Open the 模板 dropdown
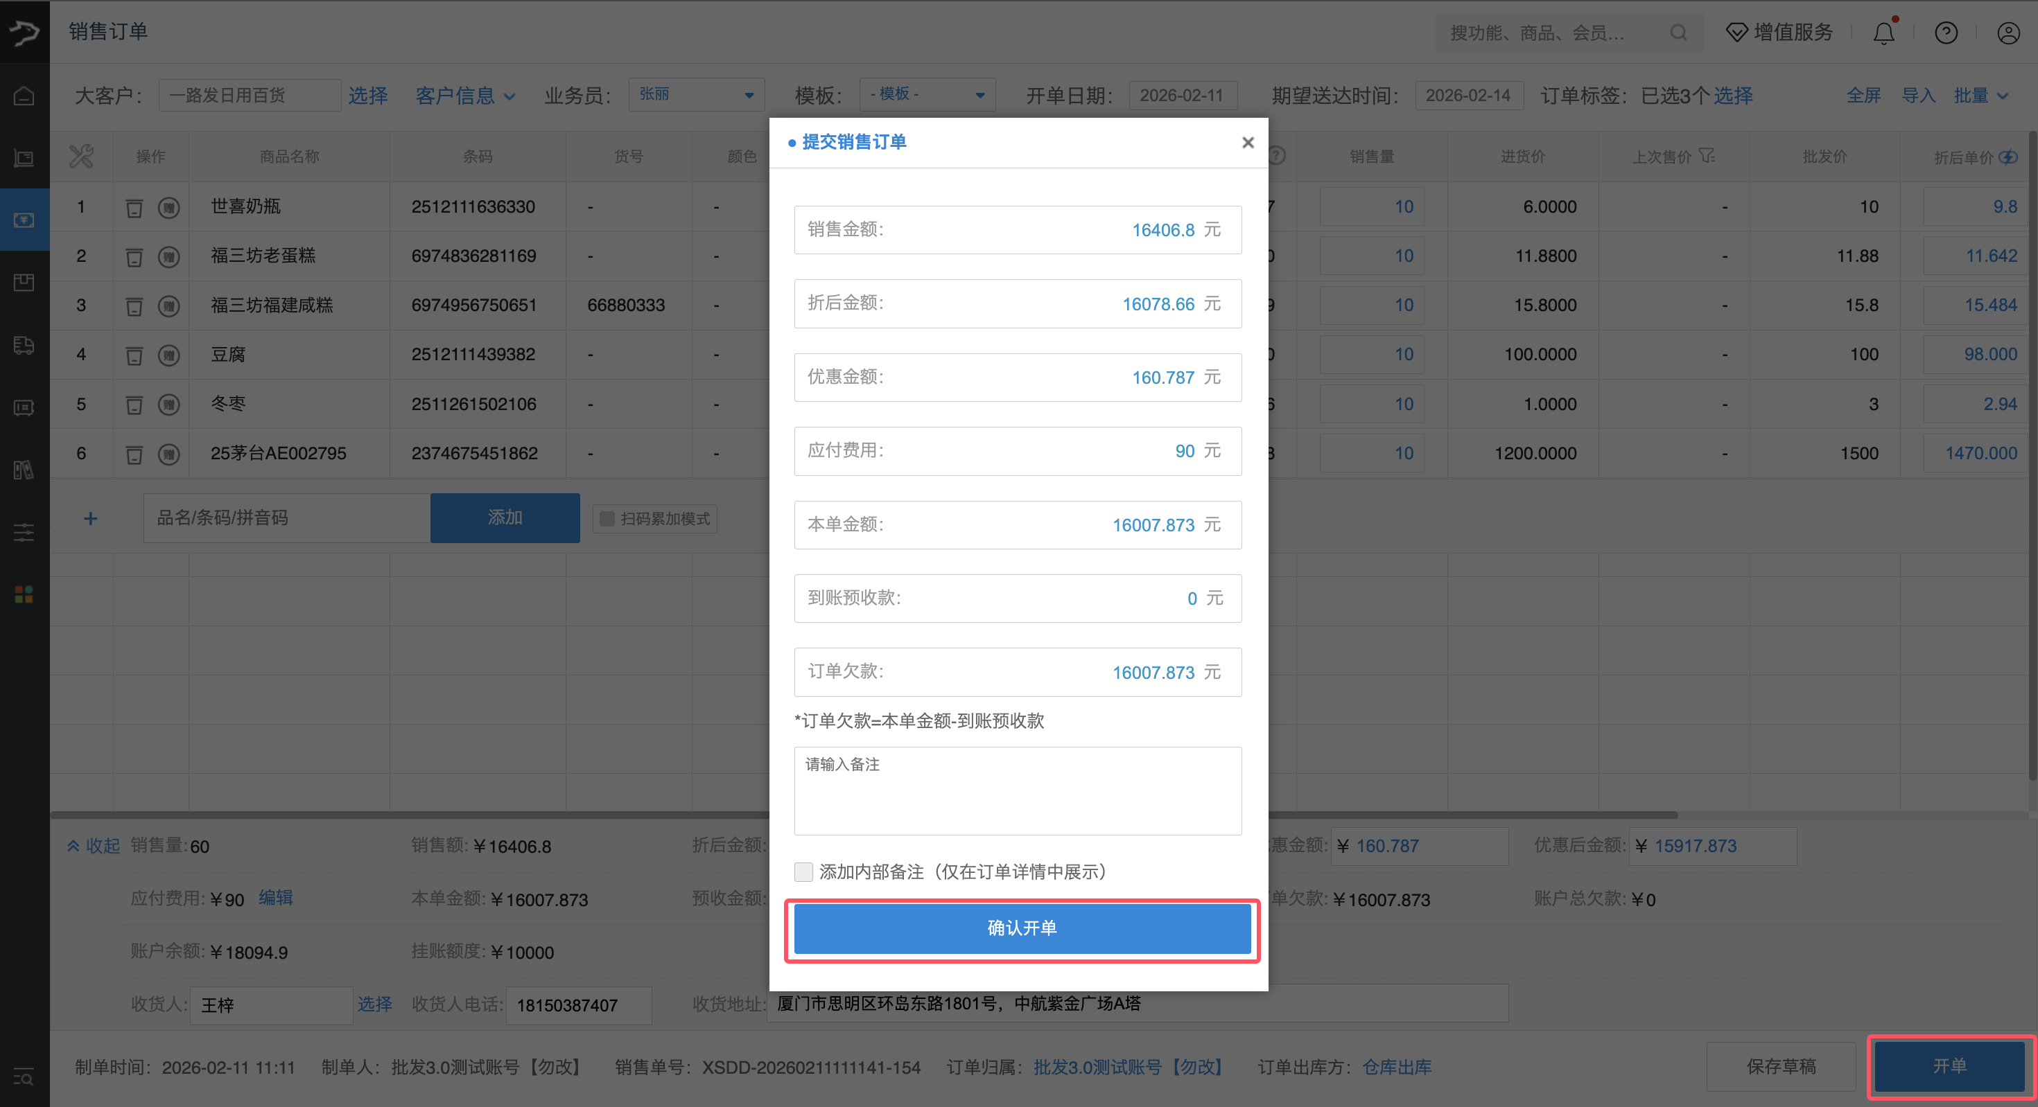This screenshot has height=1107, width=2038. (925, 94)
